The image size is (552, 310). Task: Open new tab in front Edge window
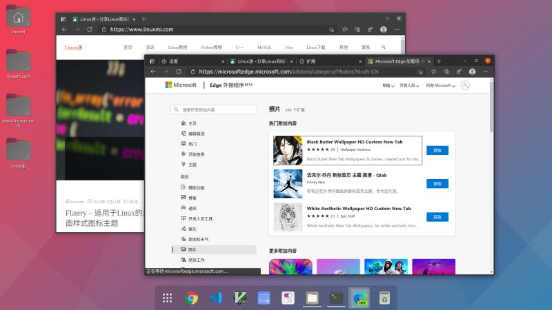[x=439, y=61]
